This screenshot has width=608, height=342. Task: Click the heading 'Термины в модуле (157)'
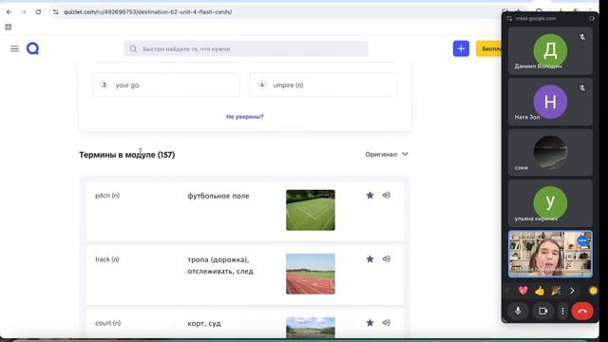click(x=126, y=155)
